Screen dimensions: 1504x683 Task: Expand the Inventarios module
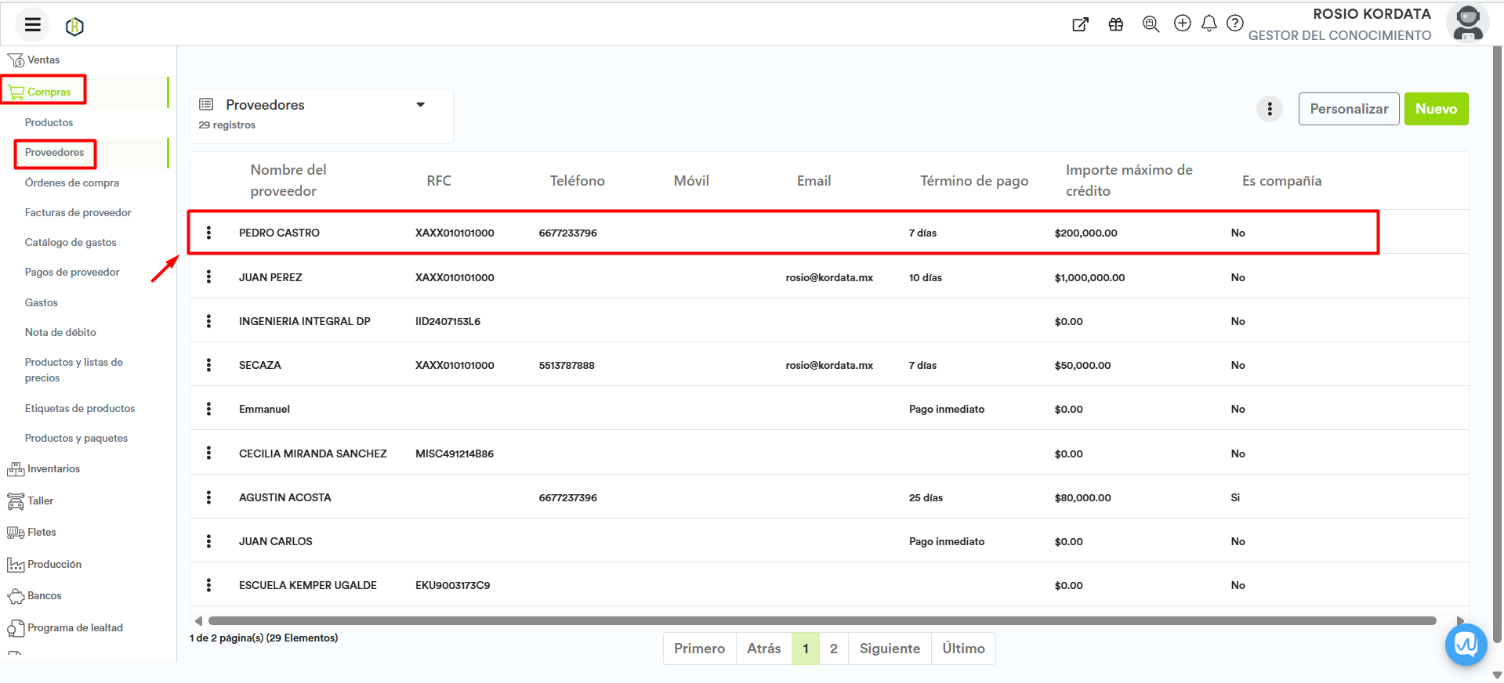click(53, 468)
